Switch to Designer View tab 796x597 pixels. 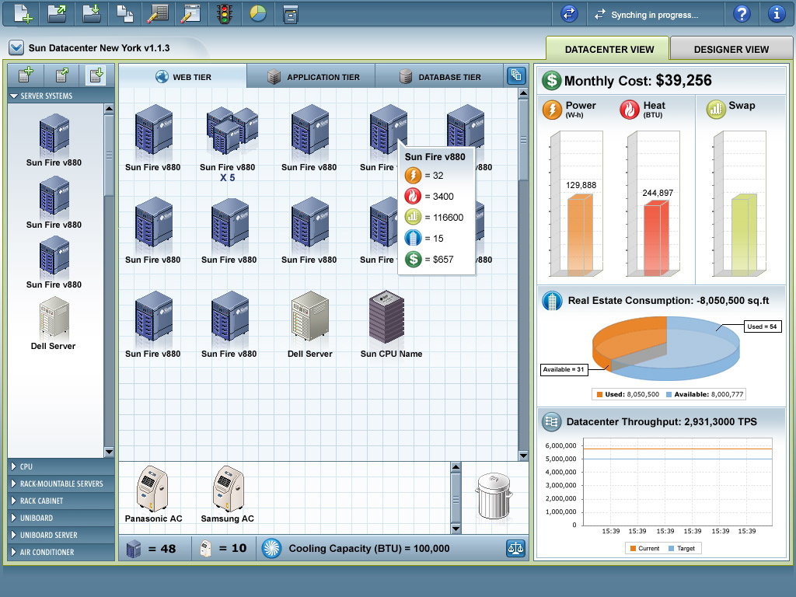point(731,49)
